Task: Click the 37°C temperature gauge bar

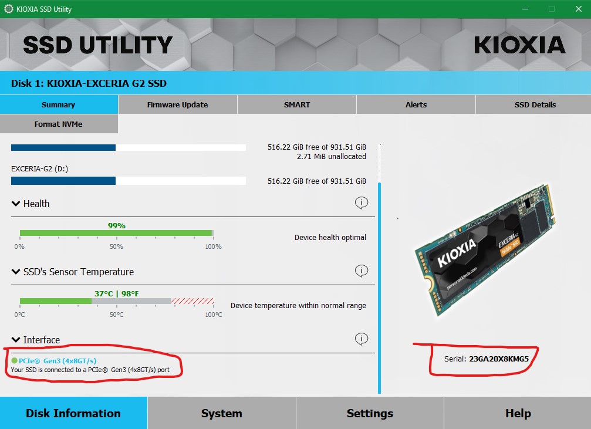Action: (x=116, y=301)
